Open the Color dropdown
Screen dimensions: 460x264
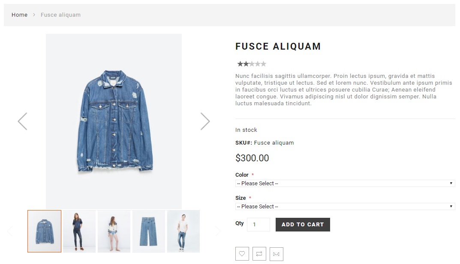(x=345, y=184)
